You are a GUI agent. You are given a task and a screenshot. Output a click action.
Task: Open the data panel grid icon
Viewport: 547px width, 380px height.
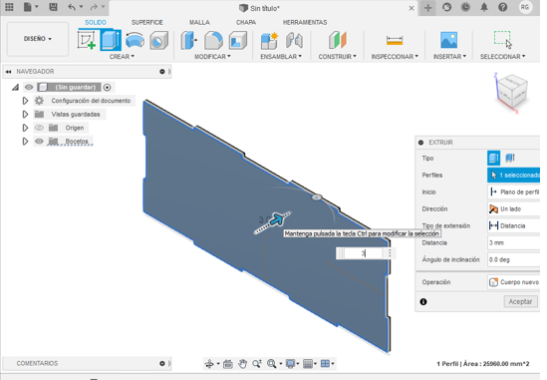9,7
